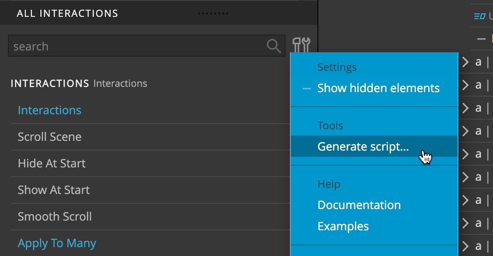This screenshot has height=256, width=493.
Task: Click the dash indicator beside Show hidden elements
Action: tap(306, 89)
